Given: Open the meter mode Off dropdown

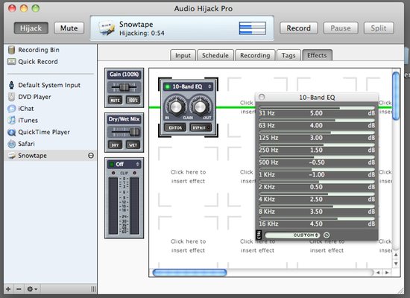Looking at the screenshot, I should [x=124, y=164].
